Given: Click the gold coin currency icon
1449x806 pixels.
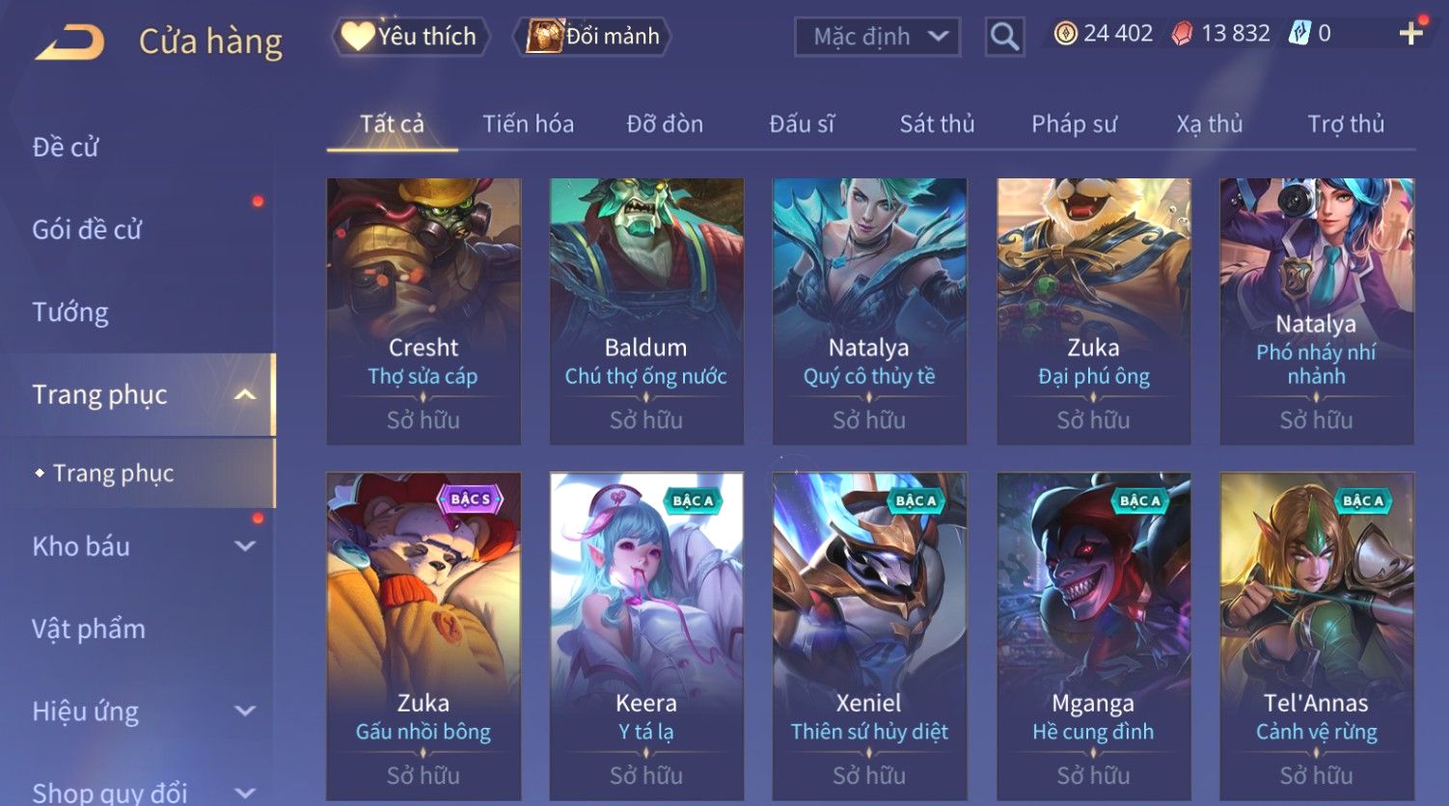Looking at the screenshot, I should click(1065, 34).
